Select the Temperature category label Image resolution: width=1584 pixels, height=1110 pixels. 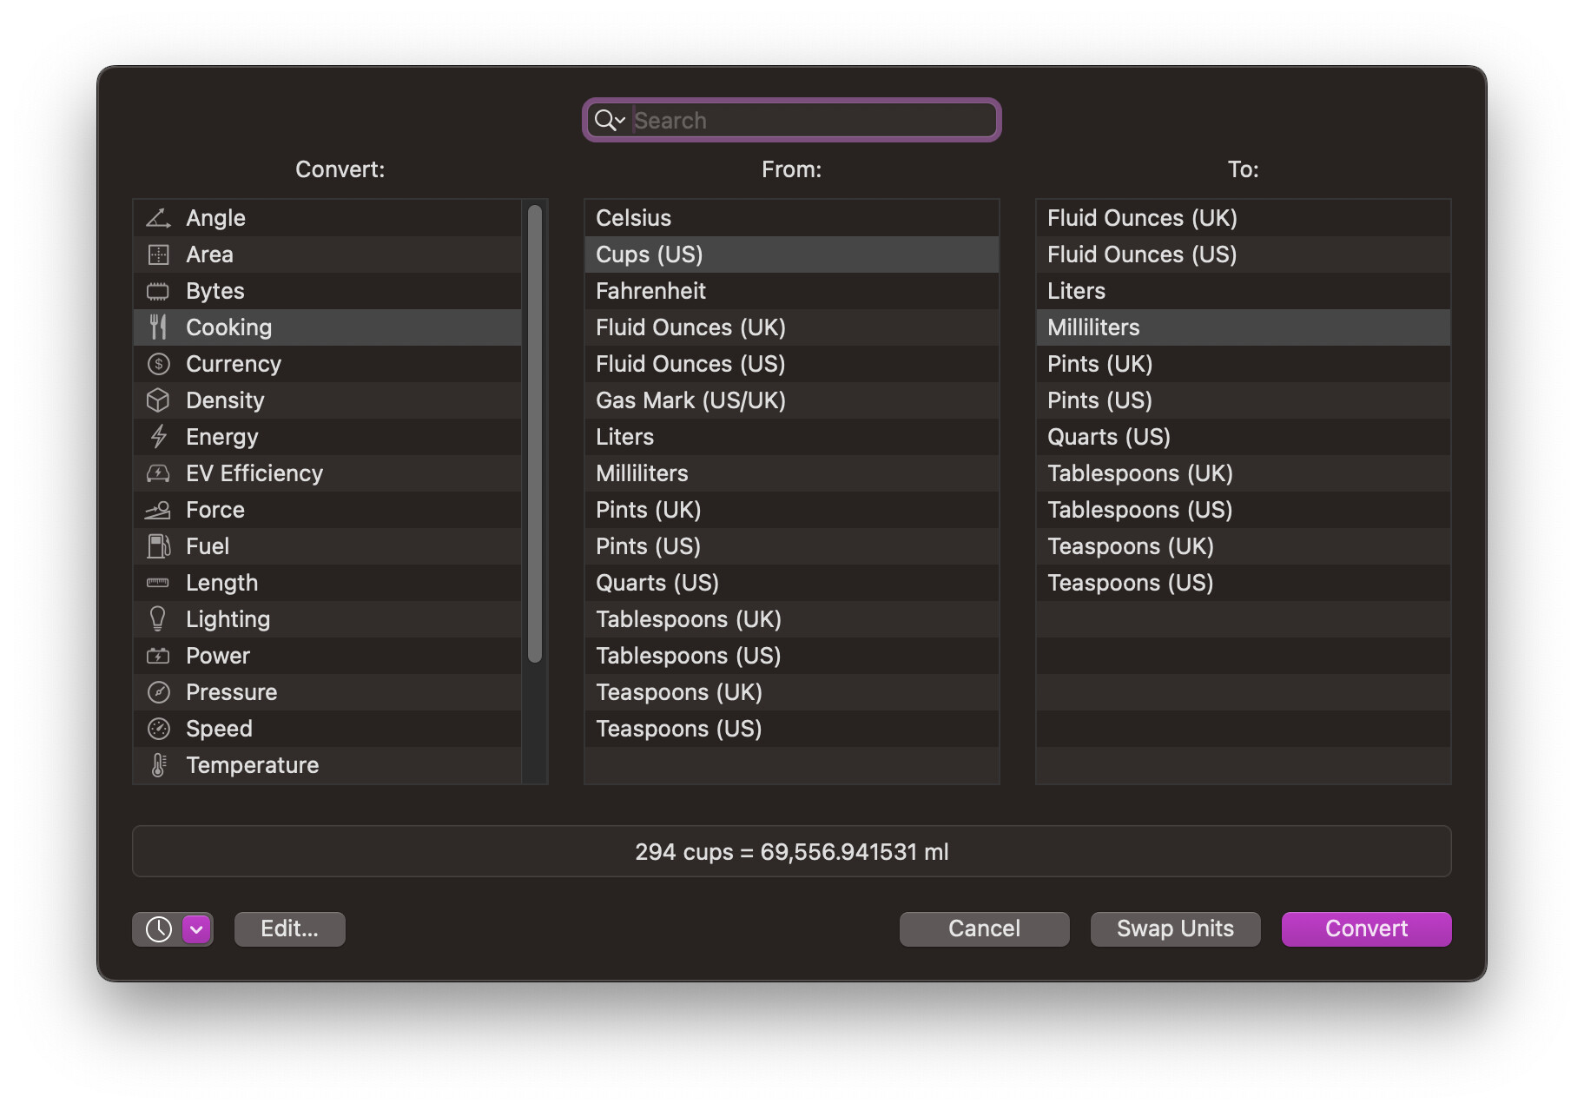(253, 765)
